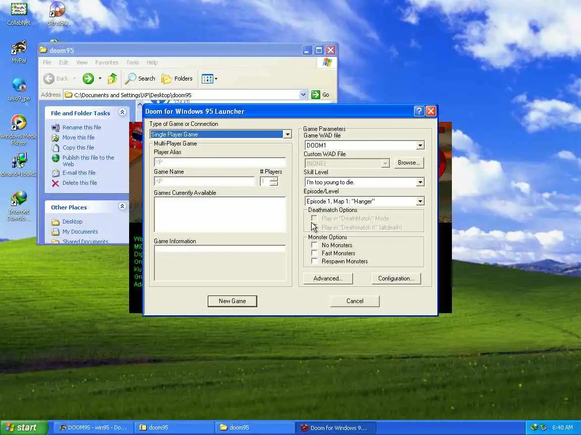Click Rename this file task
Viewport: 581px width, 435px height.
click(x=82, y=127)
